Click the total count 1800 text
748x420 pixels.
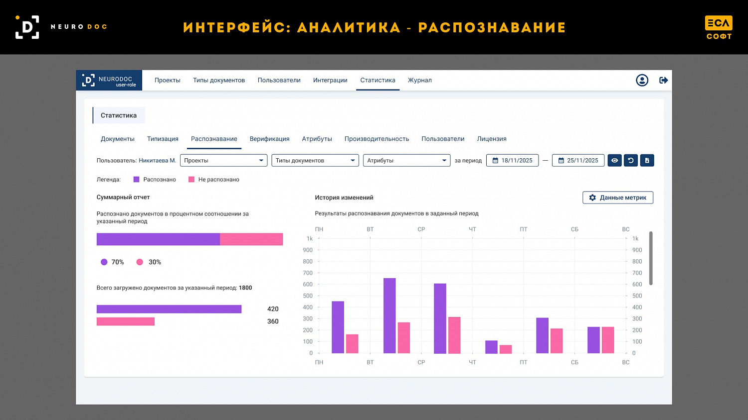point(245,288)
